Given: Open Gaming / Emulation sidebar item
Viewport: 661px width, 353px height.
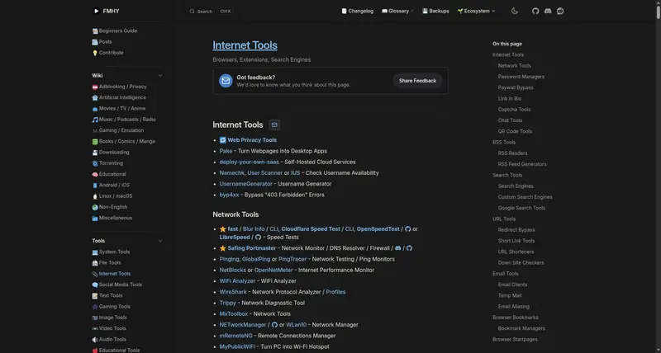Looking at the screenshot, I should pos(118,130).
